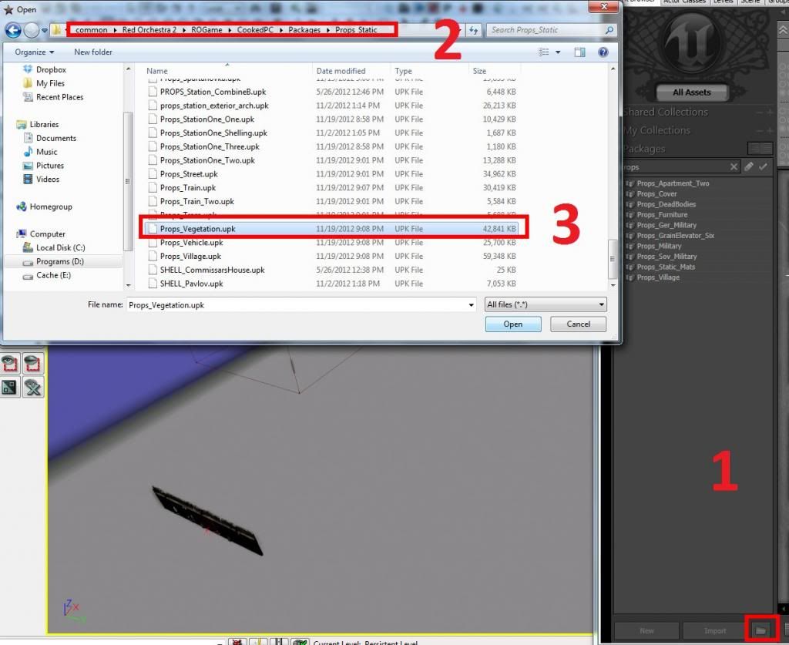This screenshot has height=645, width=789.
Task: Open the file type filter dropdown
Action: coord(546,304)
